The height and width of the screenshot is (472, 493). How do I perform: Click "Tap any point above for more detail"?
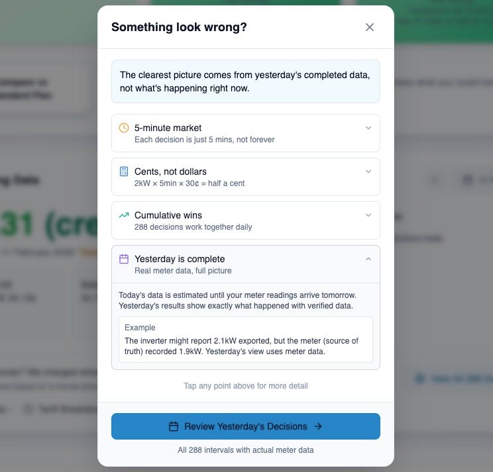pyautogui.click(x=246, y=386)
